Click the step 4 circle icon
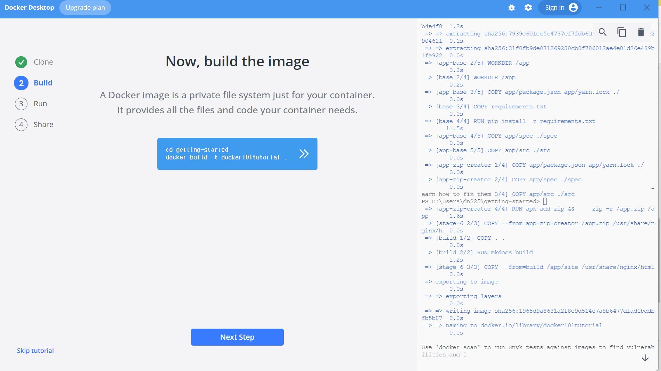 (21, 125)
